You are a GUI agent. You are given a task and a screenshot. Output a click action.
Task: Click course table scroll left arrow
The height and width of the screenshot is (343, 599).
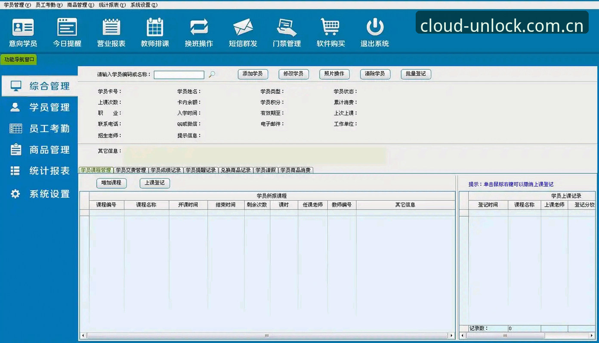point(83,336)
